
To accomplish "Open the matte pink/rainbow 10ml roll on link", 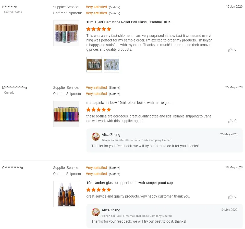I will (x=129, y=103).
